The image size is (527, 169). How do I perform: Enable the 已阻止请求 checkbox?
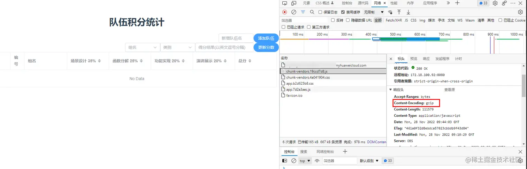click(283, 27)
